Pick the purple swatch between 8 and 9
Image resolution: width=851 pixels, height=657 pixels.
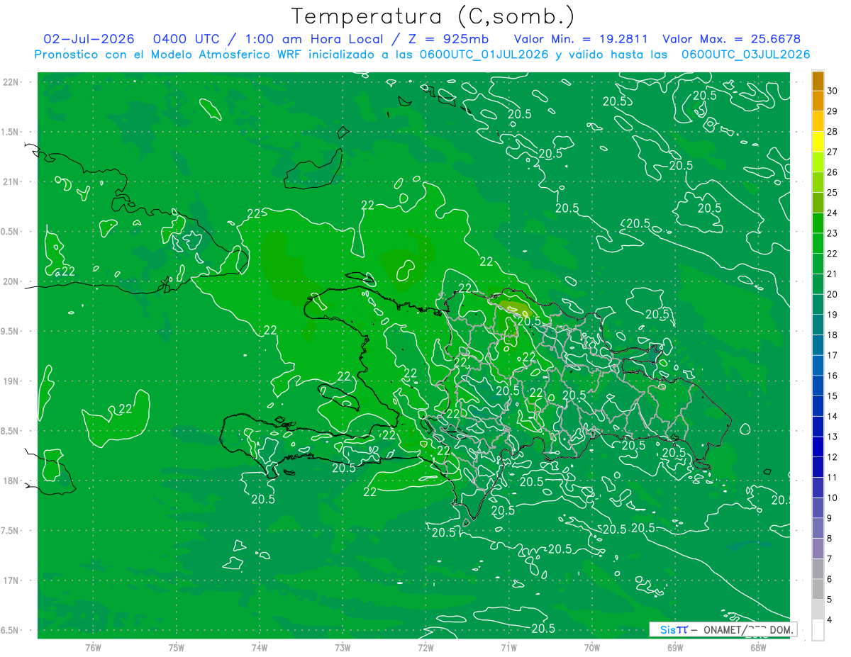[818, 528]
